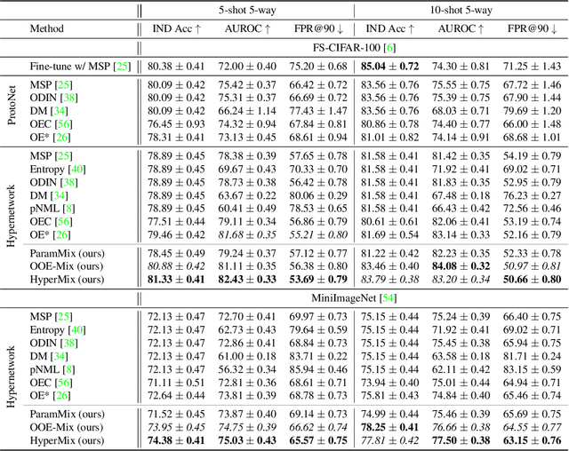Open Entropy citation [40] in FS-CIFAR-100 section
Viewport: 569px width, 451px height.
tap(77, 170)
